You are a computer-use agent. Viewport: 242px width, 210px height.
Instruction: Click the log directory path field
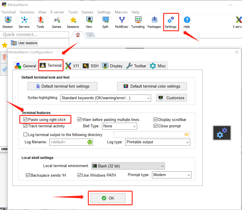coord(152,134)
